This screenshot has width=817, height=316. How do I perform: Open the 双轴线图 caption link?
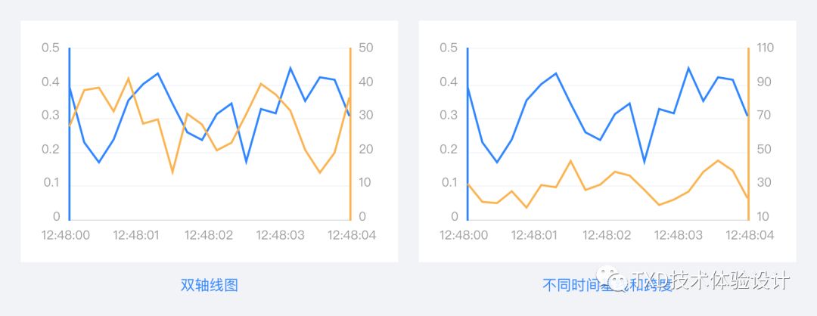[x=210, y=285]
